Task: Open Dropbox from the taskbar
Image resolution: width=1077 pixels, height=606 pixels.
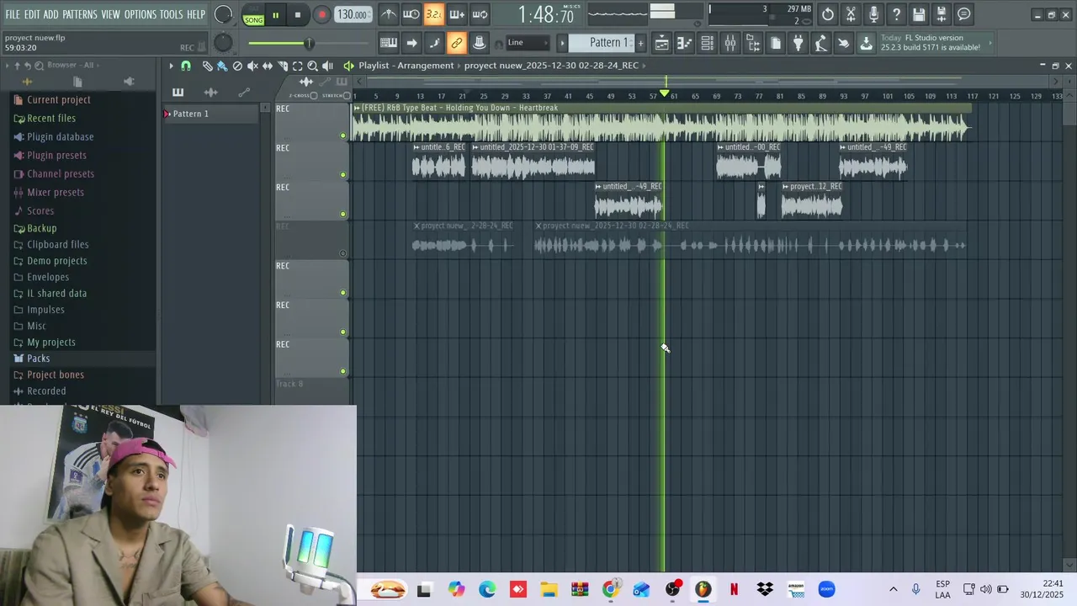Action: (765, 589)
